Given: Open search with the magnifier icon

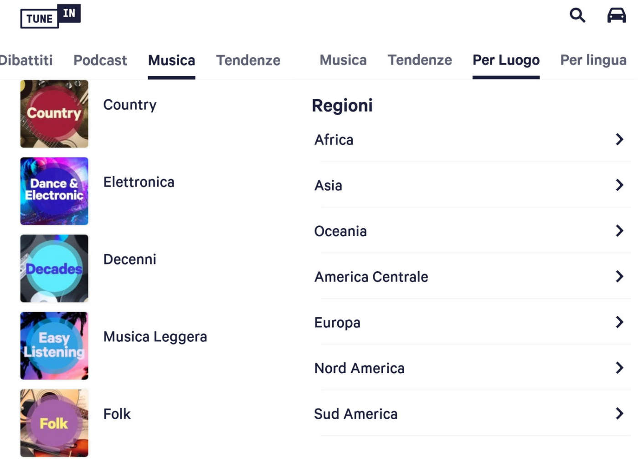Looking at the screenshot, I should (577, 15).
